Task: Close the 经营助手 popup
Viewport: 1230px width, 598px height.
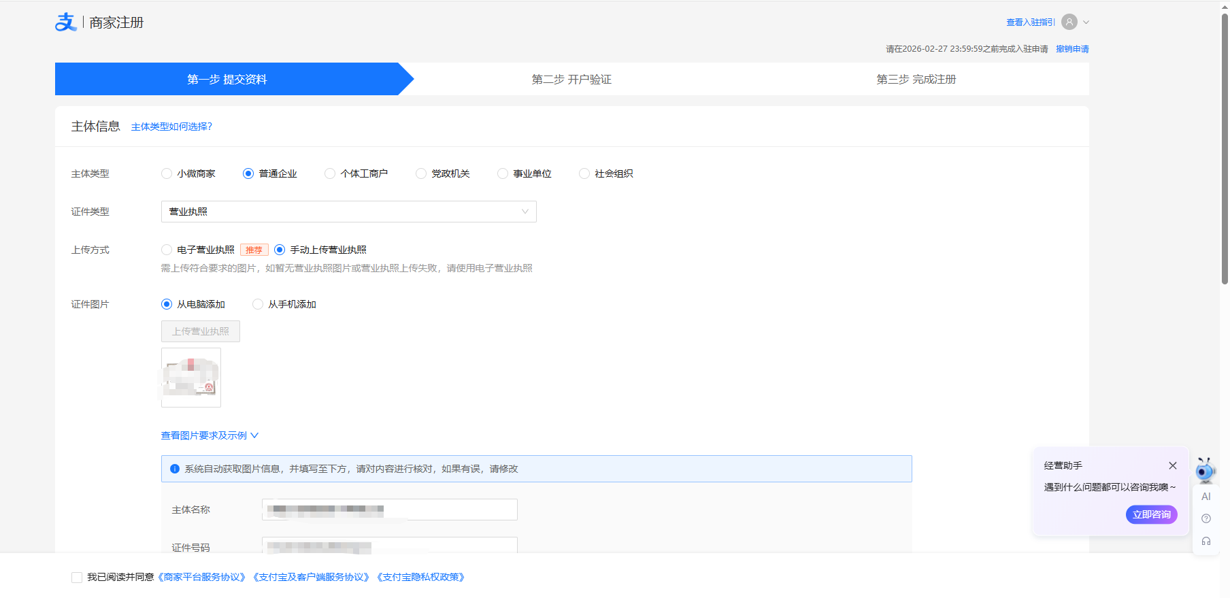Action: coord(1172,466)
